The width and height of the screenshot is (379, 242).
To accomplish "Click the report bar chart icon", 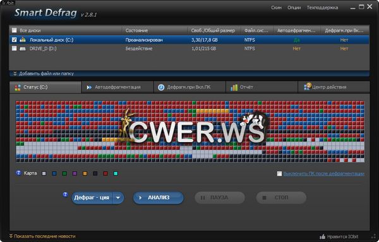I will [234, 87].
